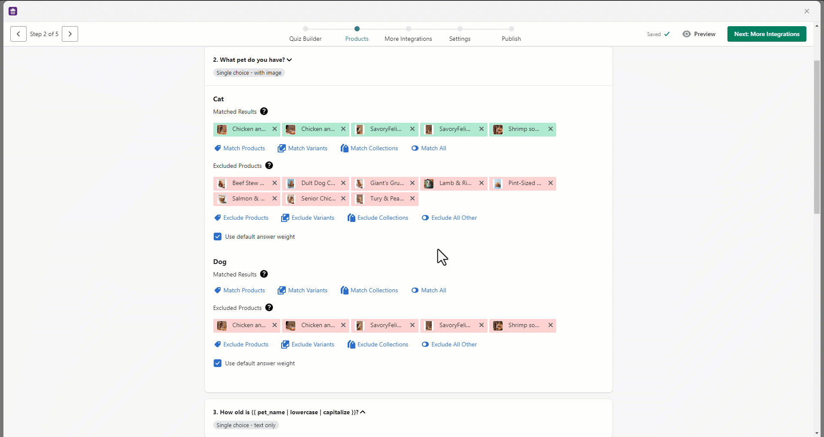Remove Beef Stew from Cat excluded products
The image size is (824, 437).
(275, 183)
